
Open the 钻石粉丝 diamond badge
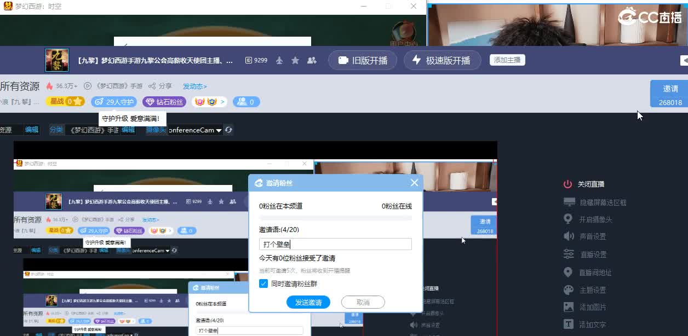pyautogui.click(x=164, y=102)
